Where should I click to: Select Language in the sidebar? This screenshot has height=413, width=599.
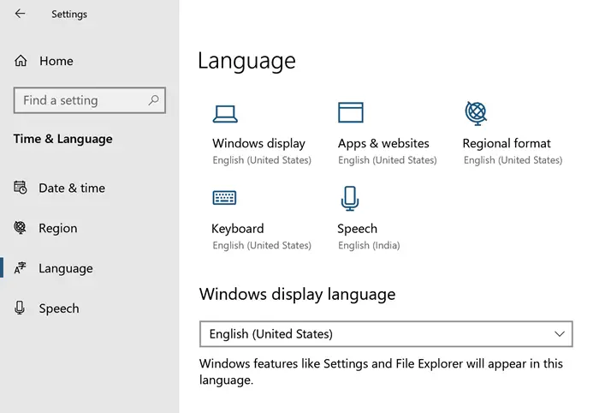(66, 268)
